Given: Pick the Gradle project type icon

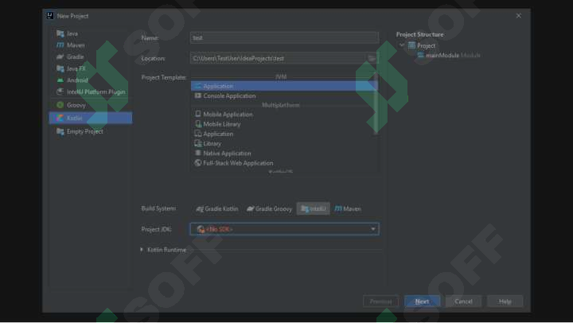Looking at the screenshot, I should coord(60,57).
